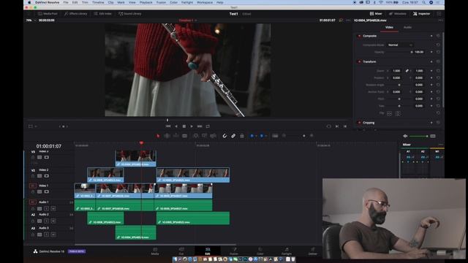Open the Trim menu
The height and width of the screenshot is (263, 468).
click(x=85, y=2)
